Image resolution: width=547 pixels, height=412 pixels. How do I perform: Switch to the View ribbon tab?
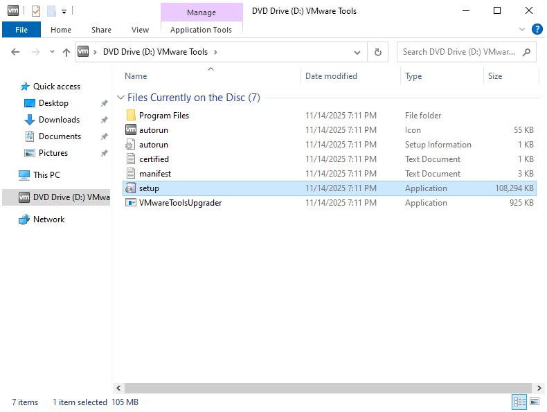coord(140,30)
